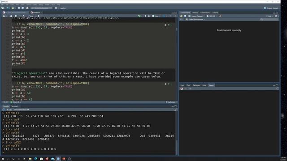Viewport: 287px width, 161px height.
Task: Open chunk a options gear icon
Action: point(165,25)
